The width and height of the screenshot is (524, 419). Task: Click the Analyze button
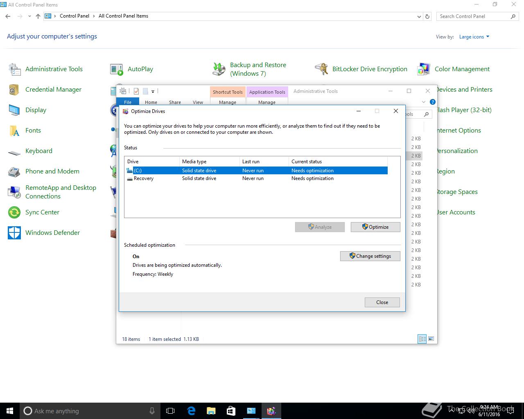point(320,227)
